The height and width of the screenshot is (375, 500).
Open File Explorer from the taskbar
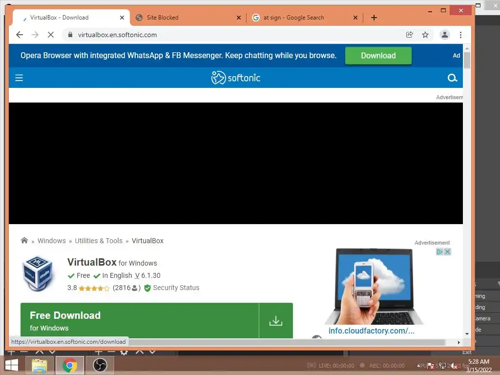pos(39,365)
